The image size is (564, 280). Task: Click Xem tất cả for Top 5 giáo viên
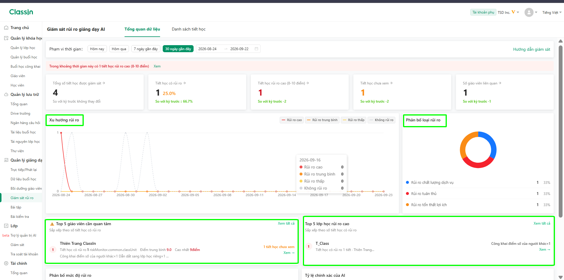click(286, 223)
